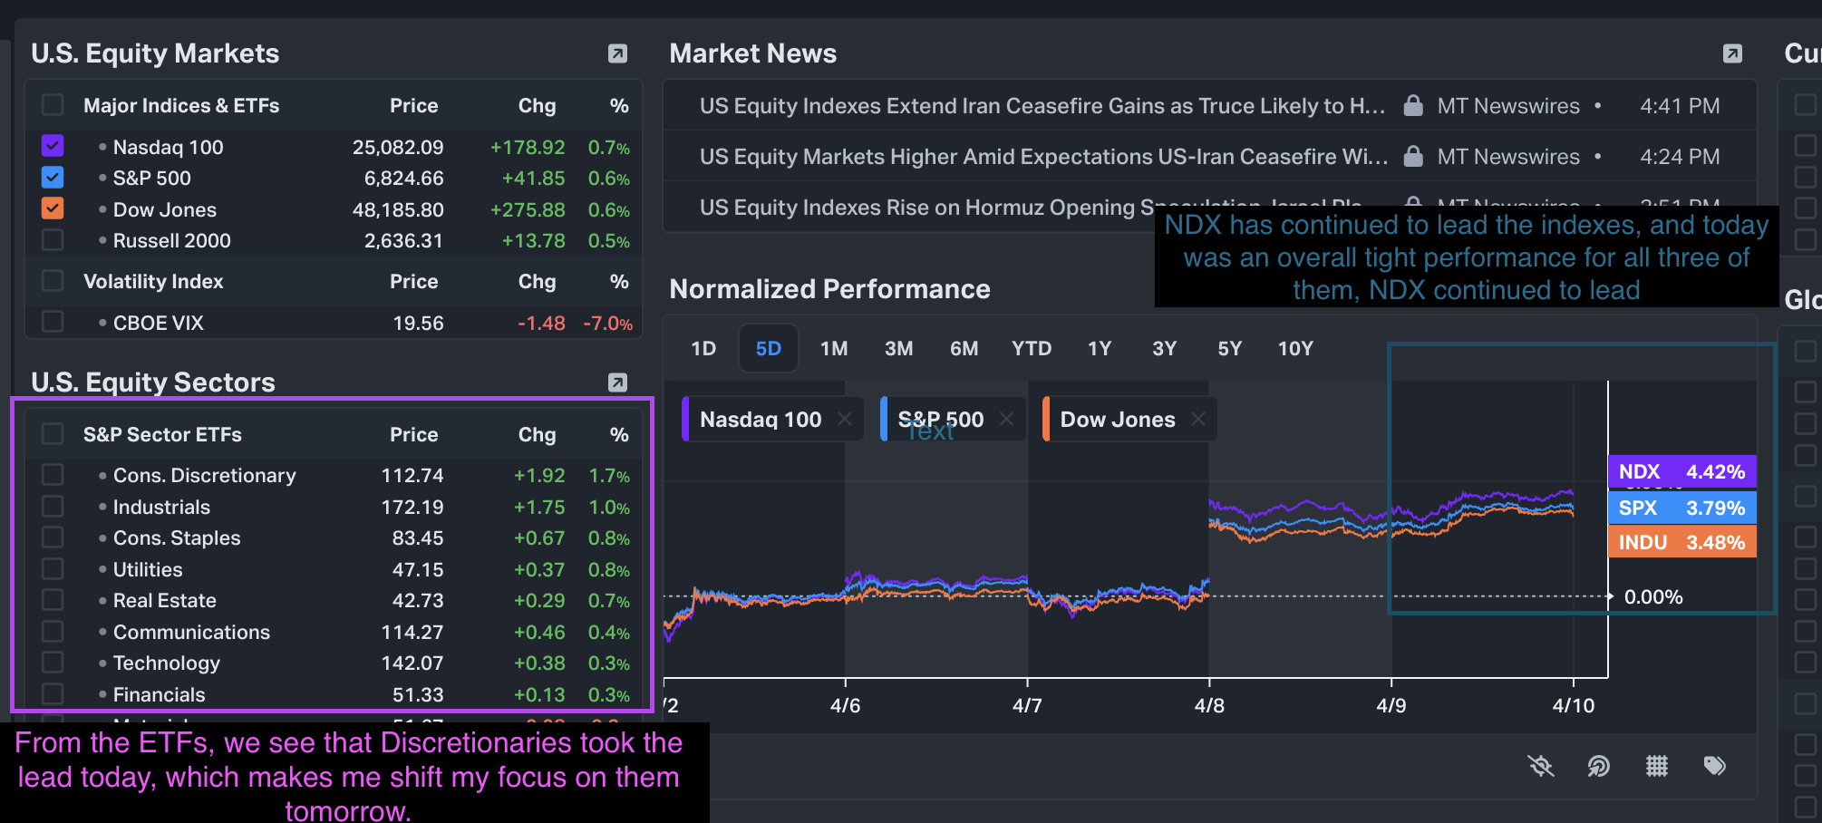Screen dimensions: 1822x823
Task: Open U.S. Equity Markets expand arrow icon
Action: pos(617,53)
